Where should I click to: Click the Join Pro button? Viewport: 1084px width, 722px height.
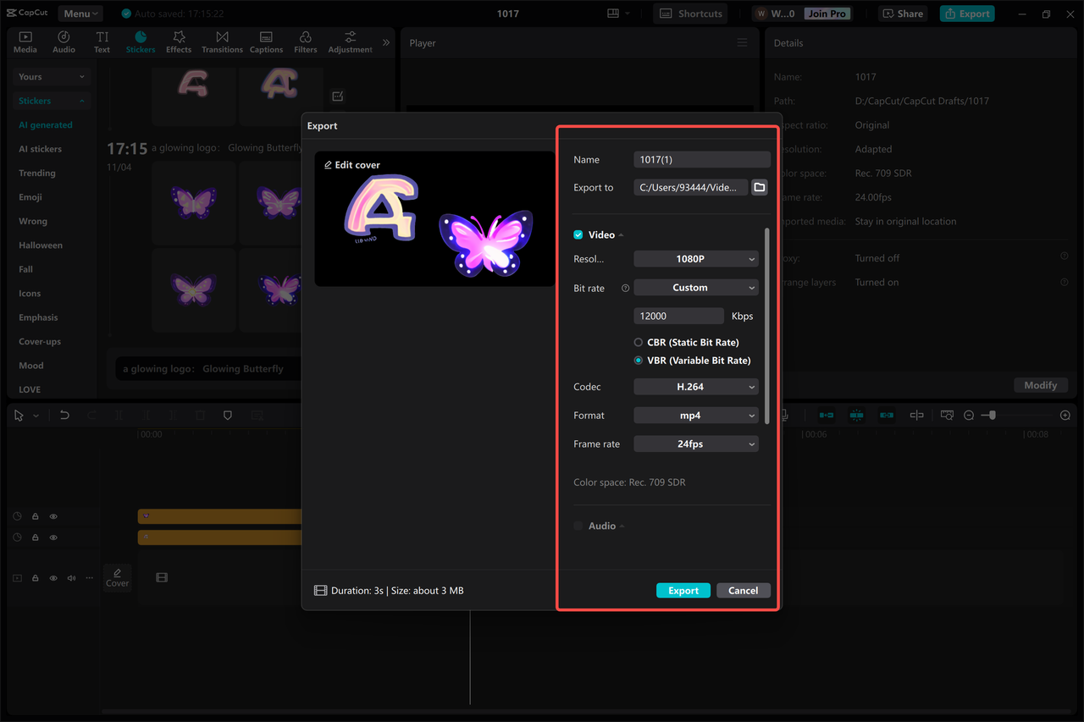pyautogui.click(x=827, y=14)
